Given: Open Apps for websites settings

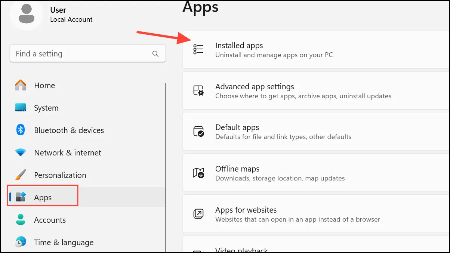Looking at the screenshot, I should [316, 214].
